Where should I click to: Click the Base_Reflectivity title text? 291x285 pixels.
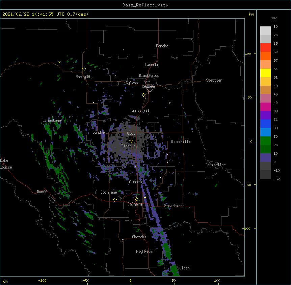click(145, 5)
